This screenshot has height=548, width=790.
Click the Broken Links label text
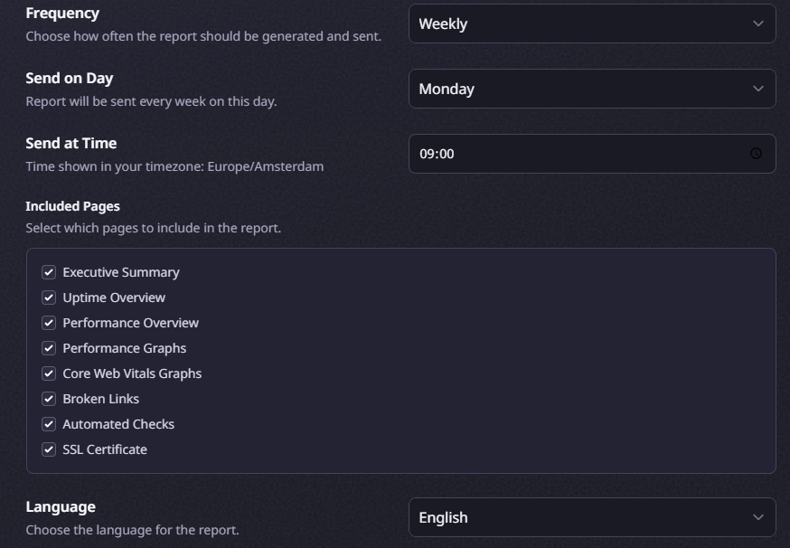point(100,399)
